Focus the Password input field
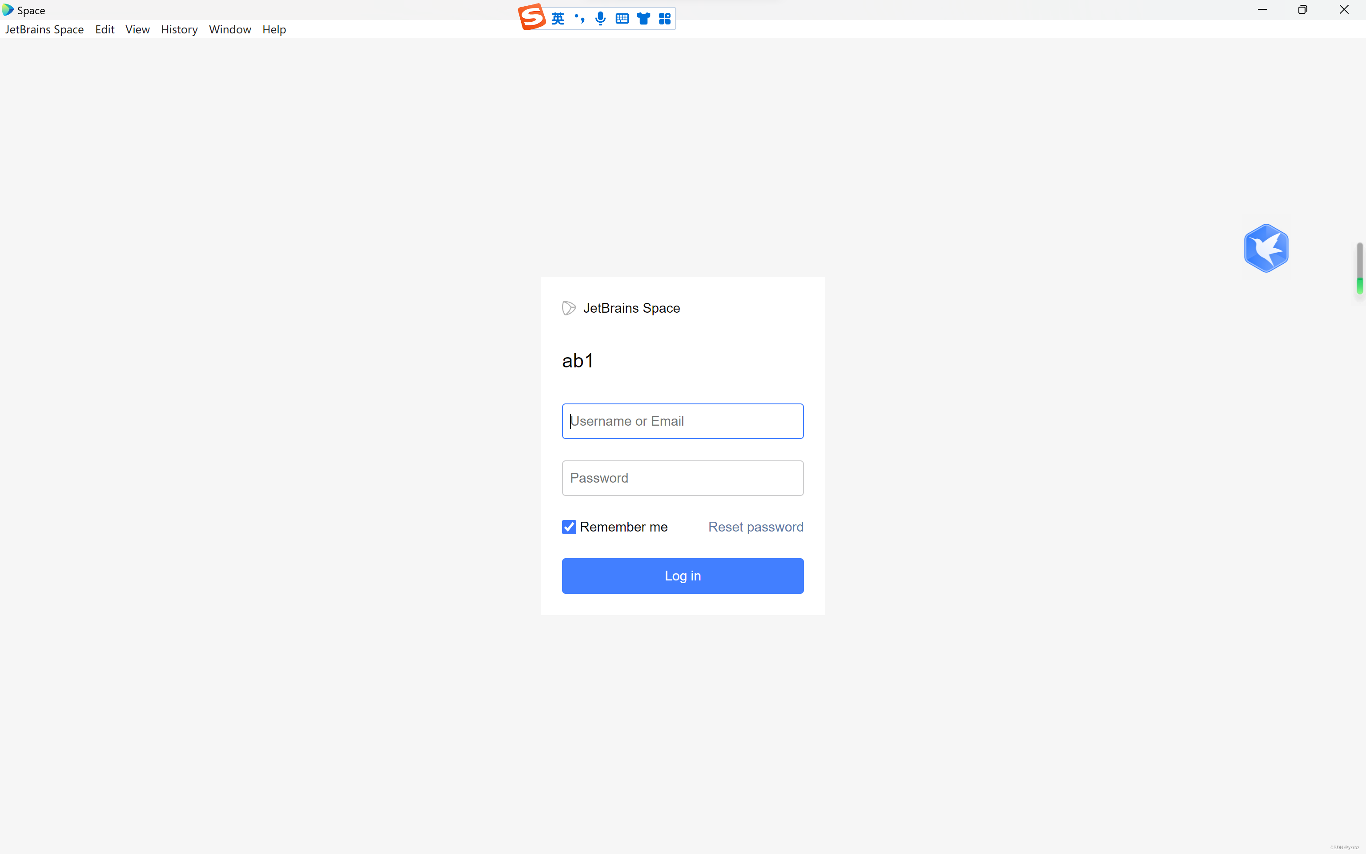 point(683,478)
